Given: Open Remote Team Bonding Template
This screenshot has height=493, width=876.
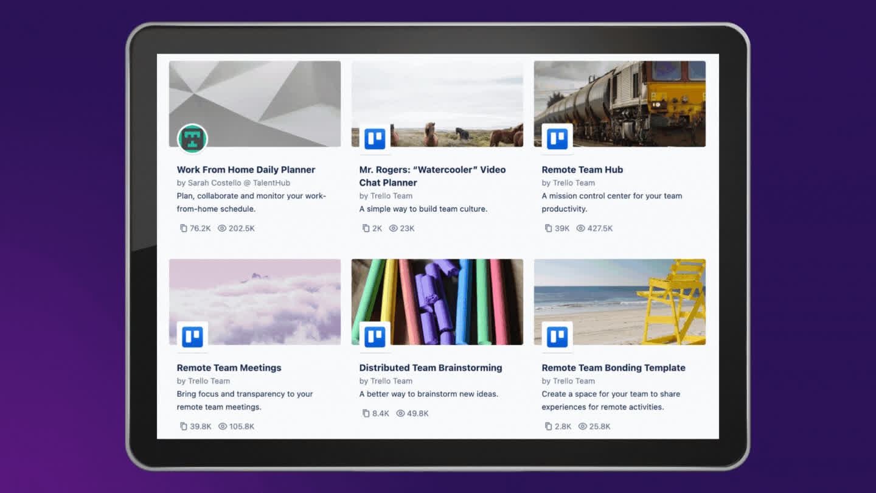Looking at the screenshot, I should 613,368.
